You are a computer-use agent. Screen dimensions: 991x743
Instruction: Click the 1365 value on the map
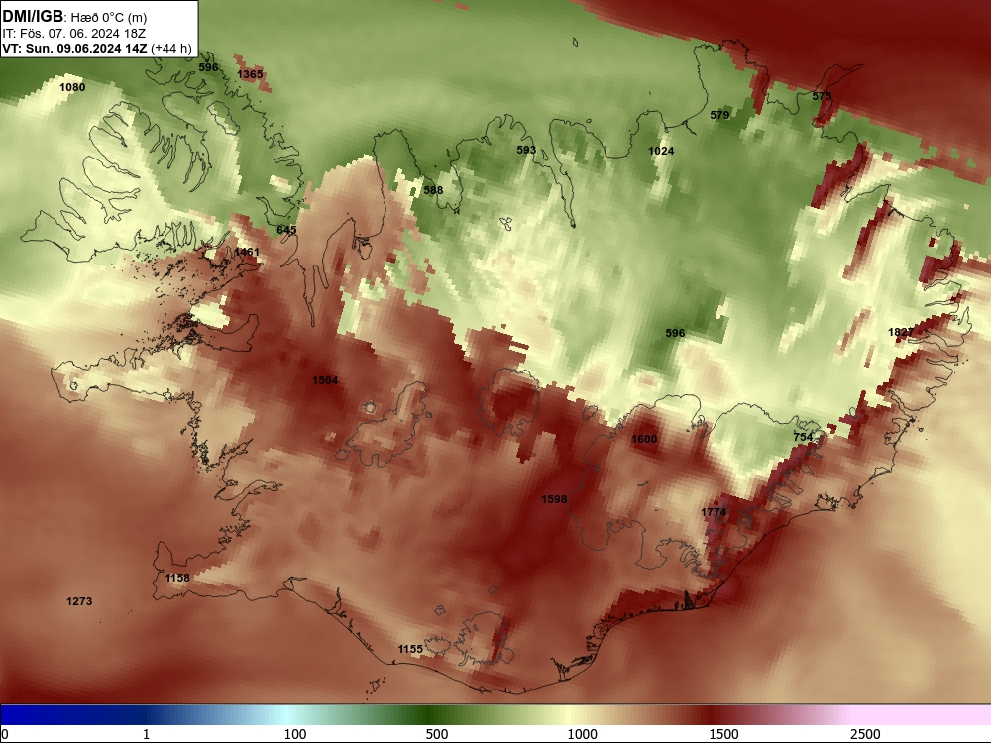tap(250, 74)
